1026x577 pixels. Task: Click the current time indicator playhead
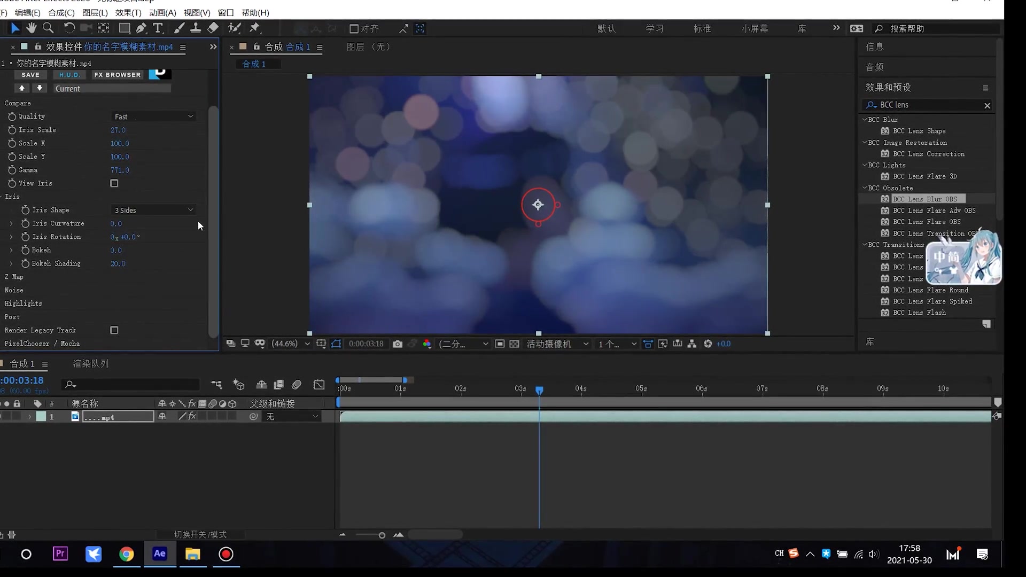point(539,391)
